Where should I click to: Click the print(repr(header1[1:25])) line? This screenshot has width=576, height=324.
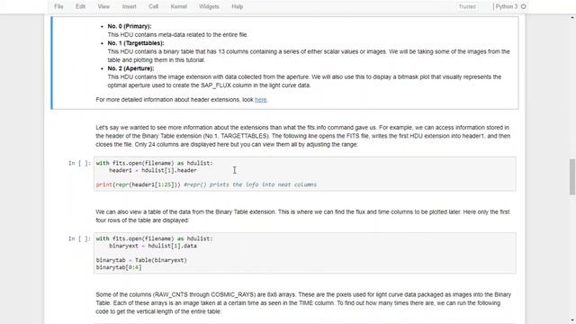(x=206, y=184)
